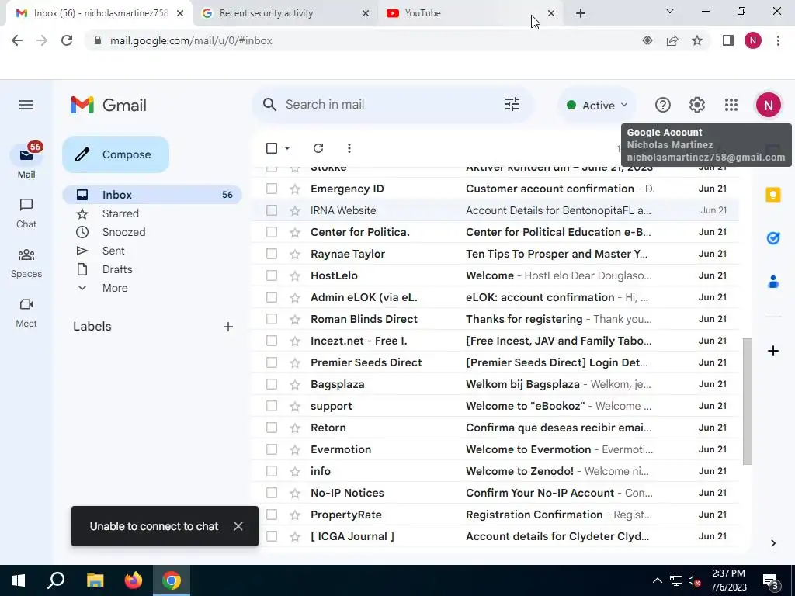
Task: Open the Active status dropdown
Action: pyautogui.click(x=597, y=106)
